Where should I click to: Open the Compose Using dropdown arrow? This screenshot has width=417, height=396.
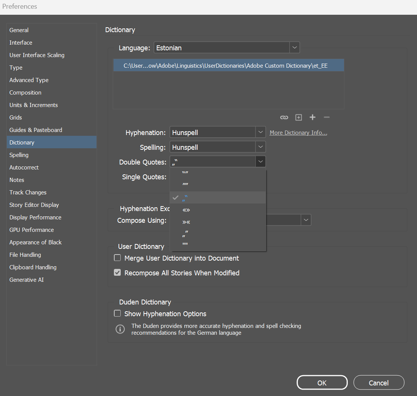(x=306, y=220)
